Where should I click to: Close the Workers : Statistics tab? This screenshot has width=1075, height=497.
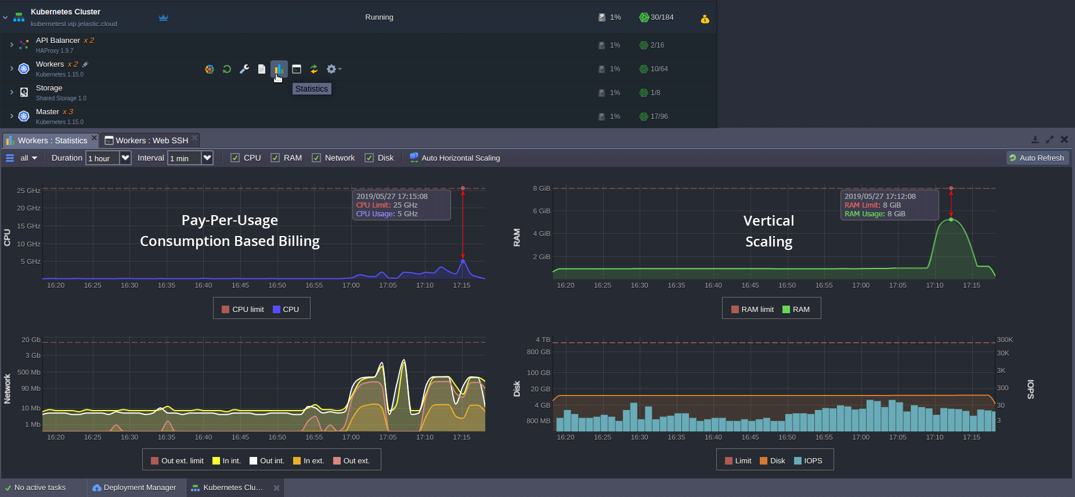95,137
